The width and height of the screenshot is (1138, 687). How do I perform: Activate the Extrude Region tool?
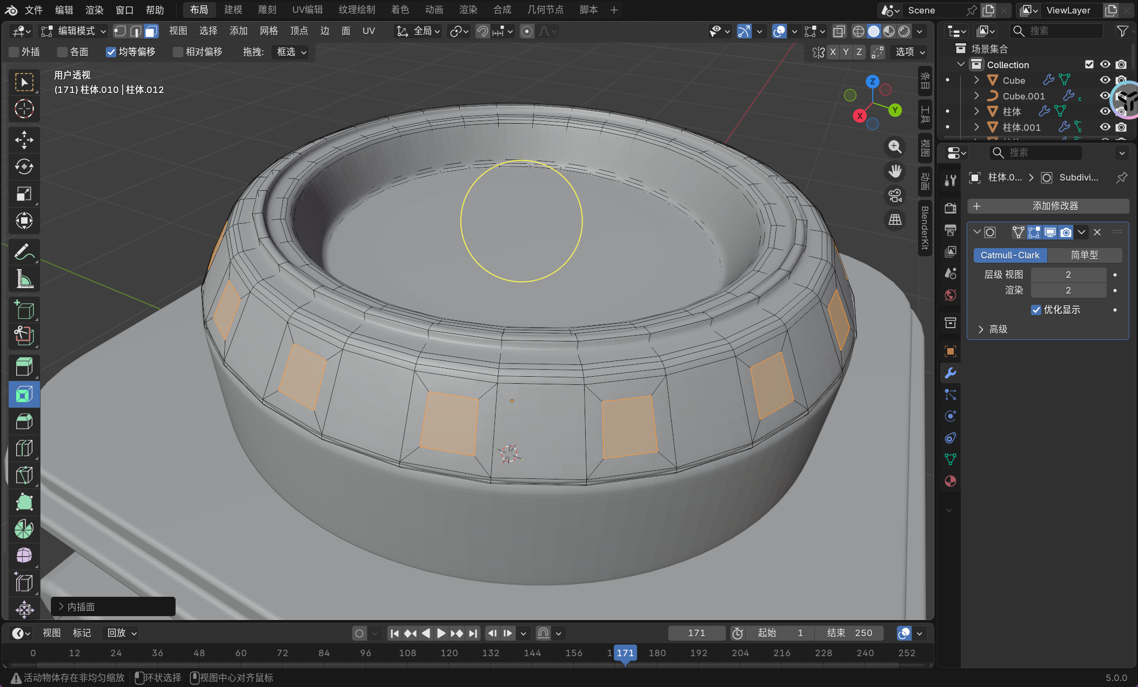(x=24, y=367)
